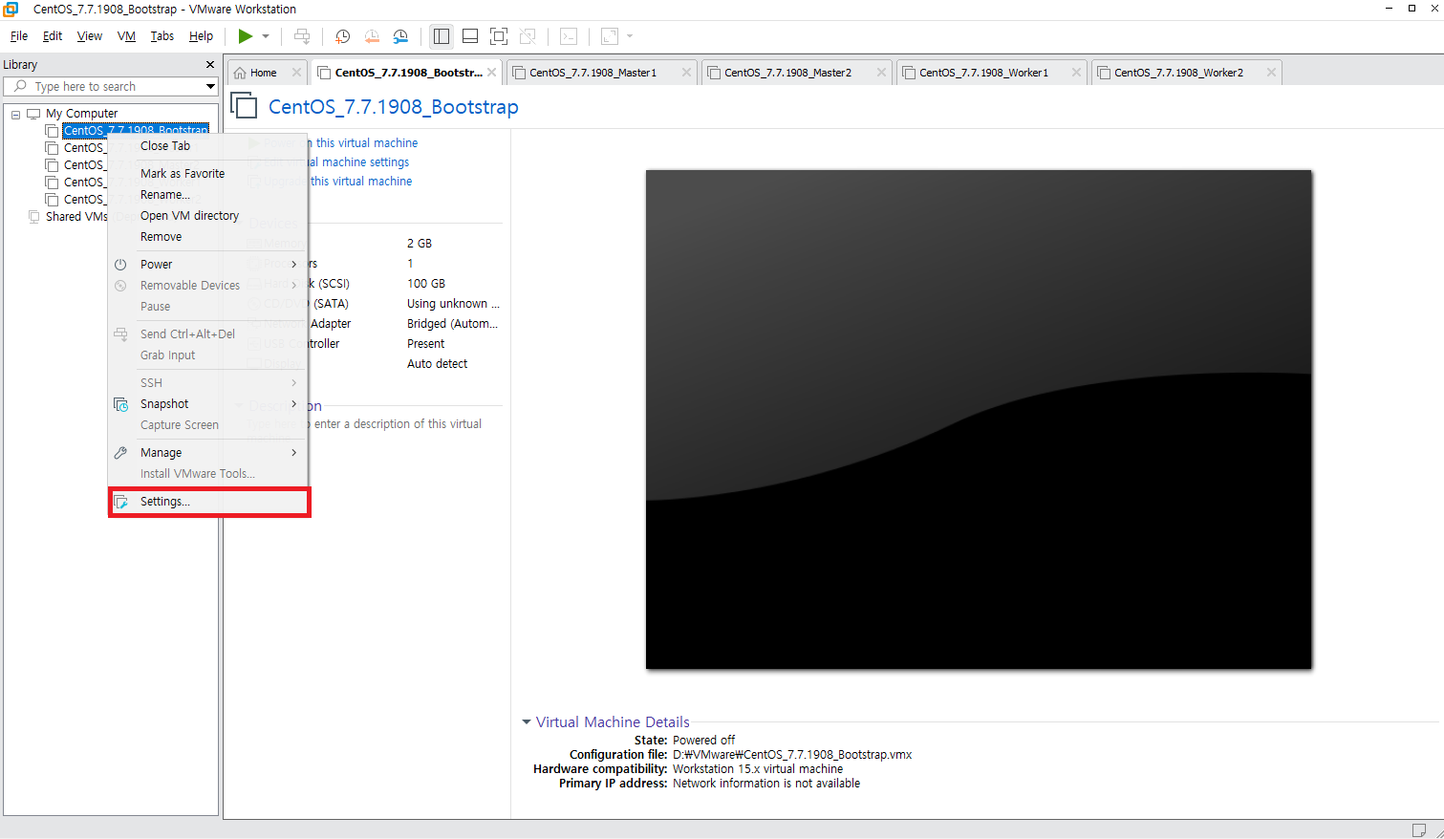Click configuration file path text
The width and height of the screenshot is (1444, 839).
pyautogui.click(x=792, y=755)
